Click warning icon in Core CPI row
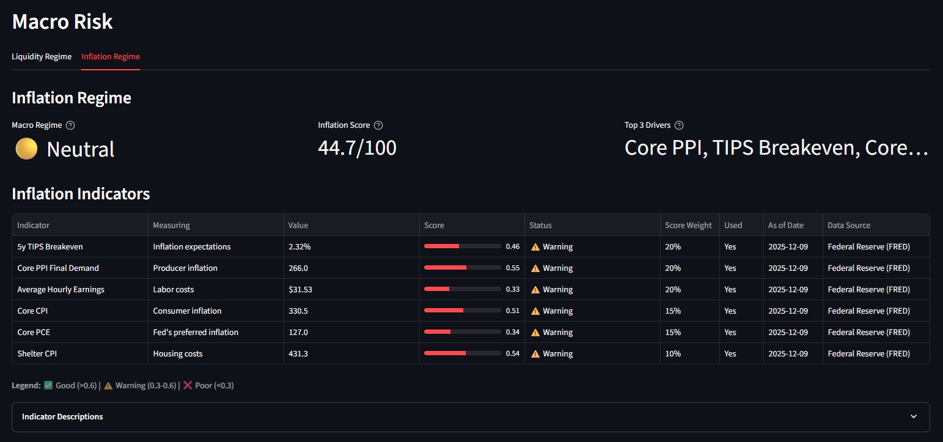Screen dimensions: 943x442 535,311
